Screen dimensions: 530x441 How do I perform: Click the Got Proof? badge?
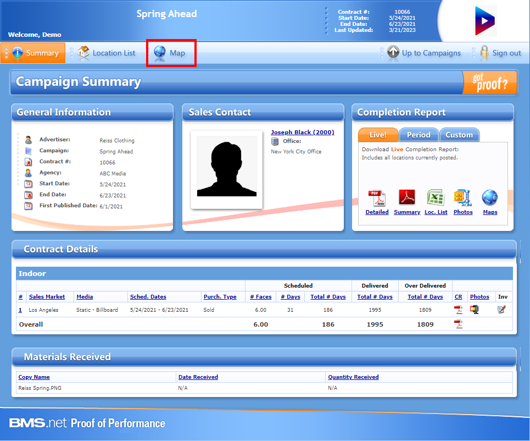point(489,82)
